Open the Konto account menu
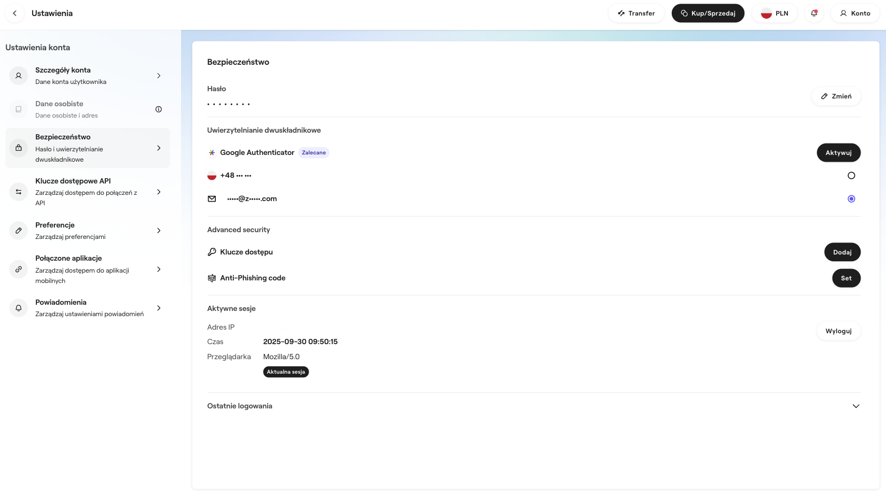This screenshot has height=496, width=886. [x=855, y=13]
